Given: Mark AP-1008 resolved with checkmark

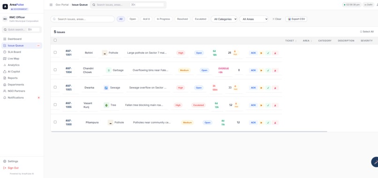Looking at the screenshot, I should [x=268, y=122].
